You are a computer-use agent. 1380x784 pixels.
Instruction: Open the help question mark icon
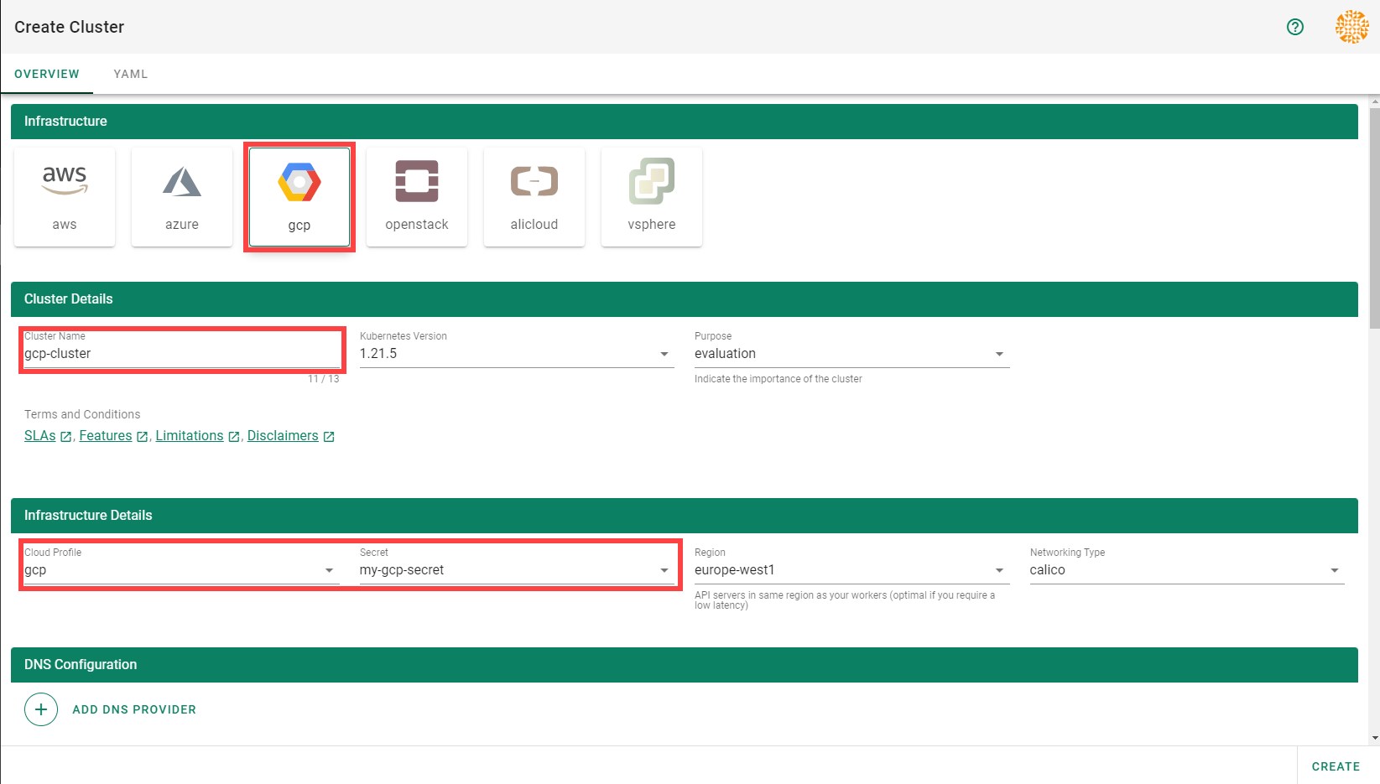coord(1295,27)
